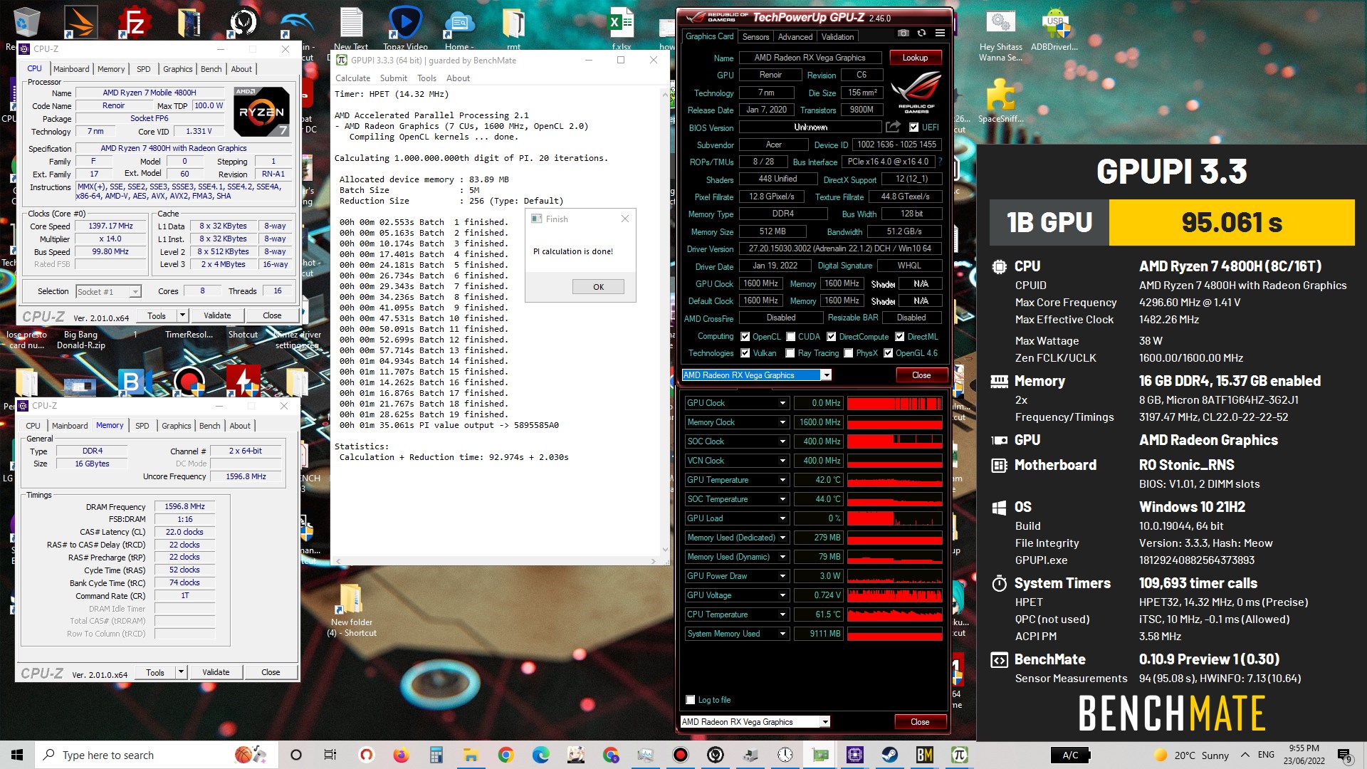Open the notification center icon
Screen dimensions: 1367x769
coord(1344,755)
